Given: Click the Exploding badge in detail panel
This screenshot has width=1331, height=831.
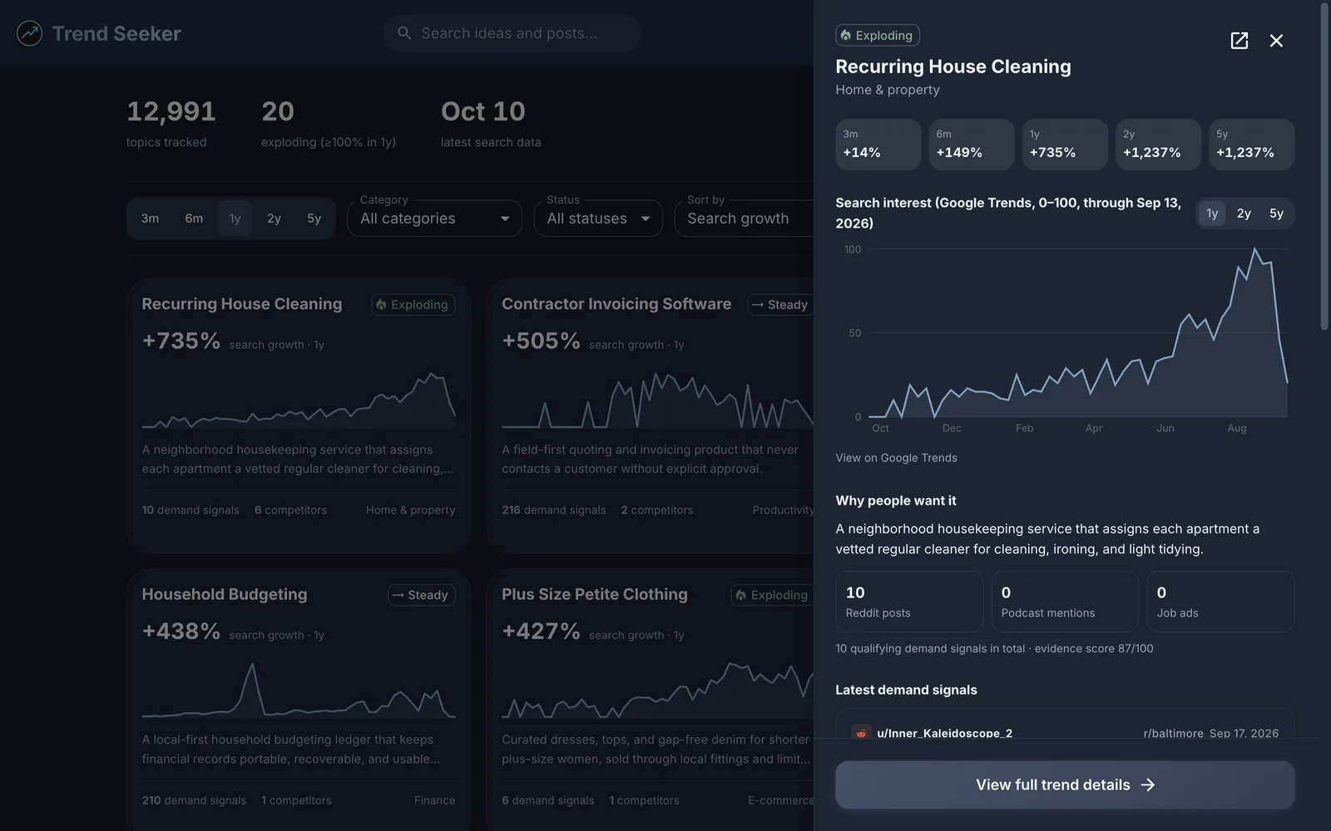Looking at the screenshot, I should point(877,35).
